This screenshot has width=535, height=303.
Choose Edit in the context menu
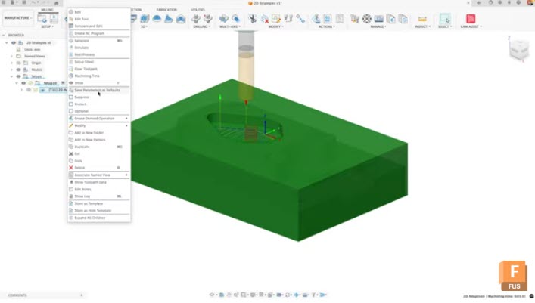(x=99, y=12)
